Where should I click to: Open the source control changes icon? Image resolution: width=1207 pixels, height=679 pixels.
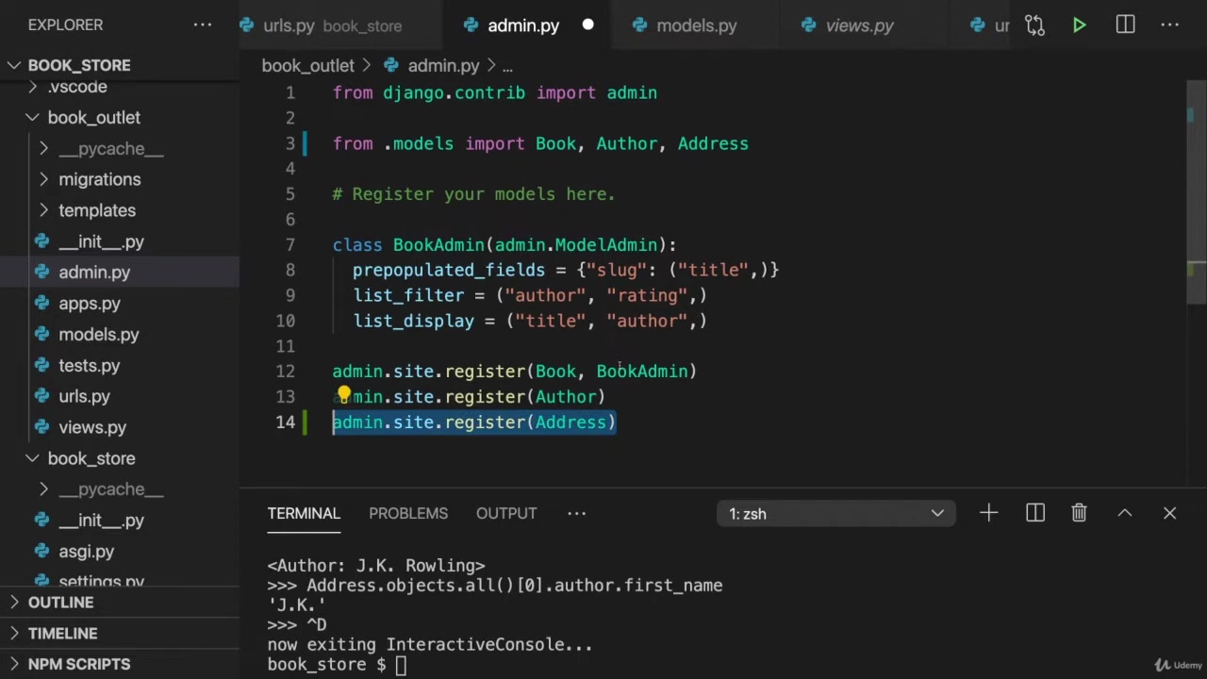1034,25
